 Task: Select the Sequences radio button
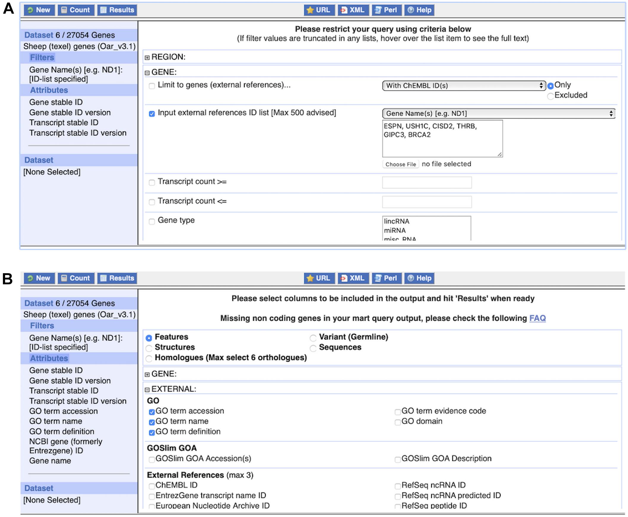point(313,348)
